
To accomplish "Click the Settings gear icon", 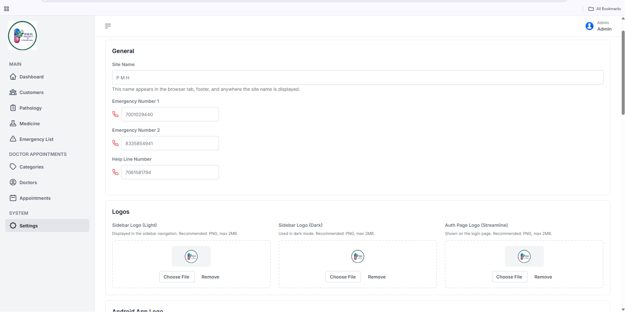I will click(13, 225).
